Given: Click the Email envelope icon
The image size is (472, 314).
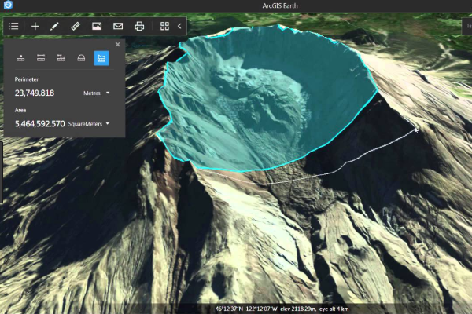Looking at the screenshot, I should (x=118, y=26).
